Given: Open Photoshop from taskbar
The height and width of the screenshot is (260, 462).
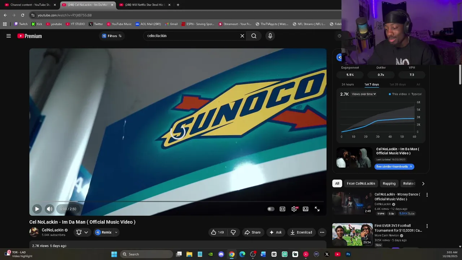Looking at the screenshot, I should 348,254.
